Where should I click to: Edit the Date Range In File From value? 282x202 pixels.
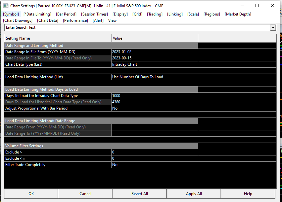click(155, 52)
